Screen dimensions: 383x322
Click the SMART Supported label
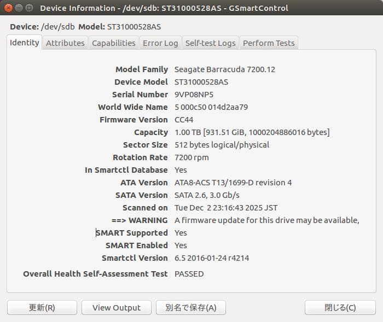[132, 233]
